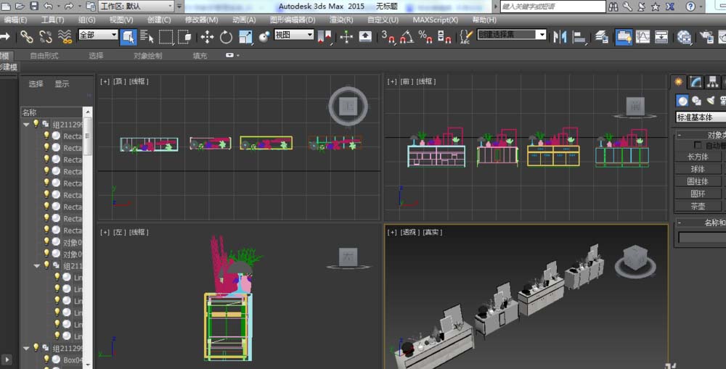Select the Move tool in main toolbar

pos(208,36)
